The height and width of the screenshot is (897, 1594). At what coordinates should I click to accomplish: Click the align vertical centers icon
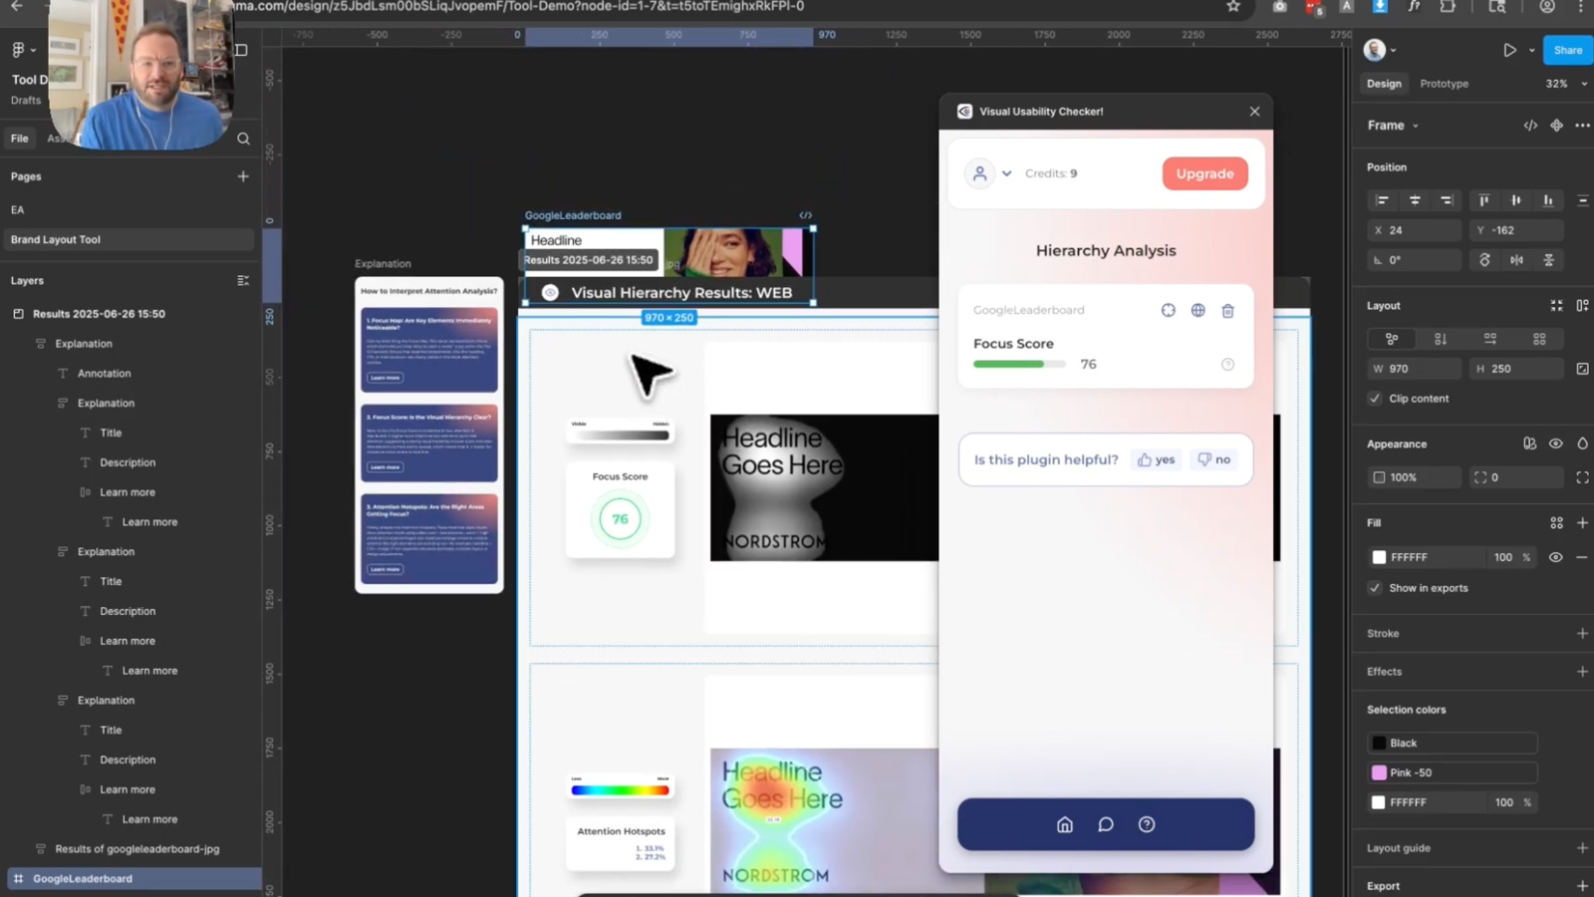pos(1515,200)
